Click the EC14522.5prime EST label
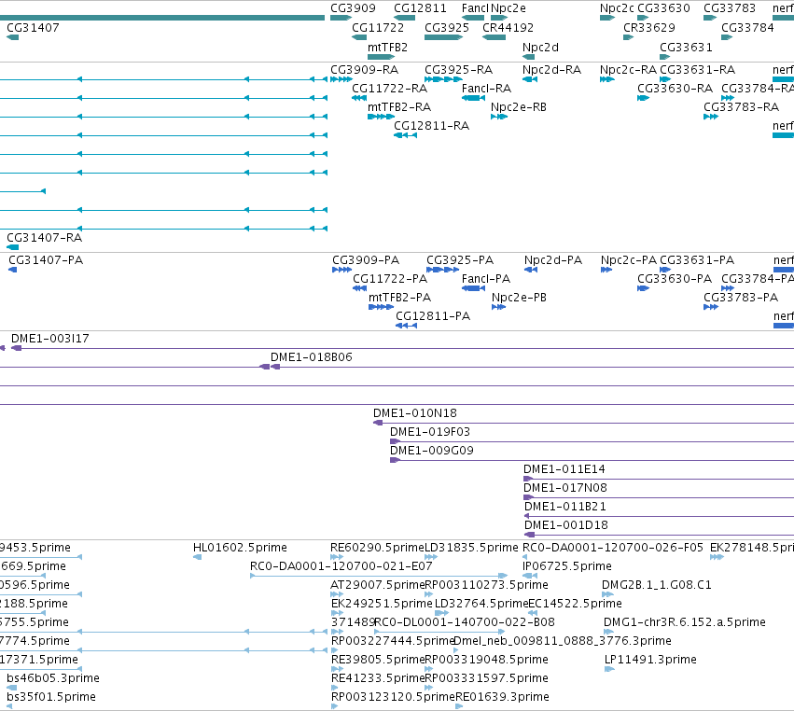Screen dimensions: 794x711 [575, 604]
